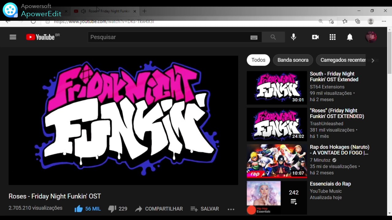Save video to playlist with SALVAR

[x=205, y=209]
